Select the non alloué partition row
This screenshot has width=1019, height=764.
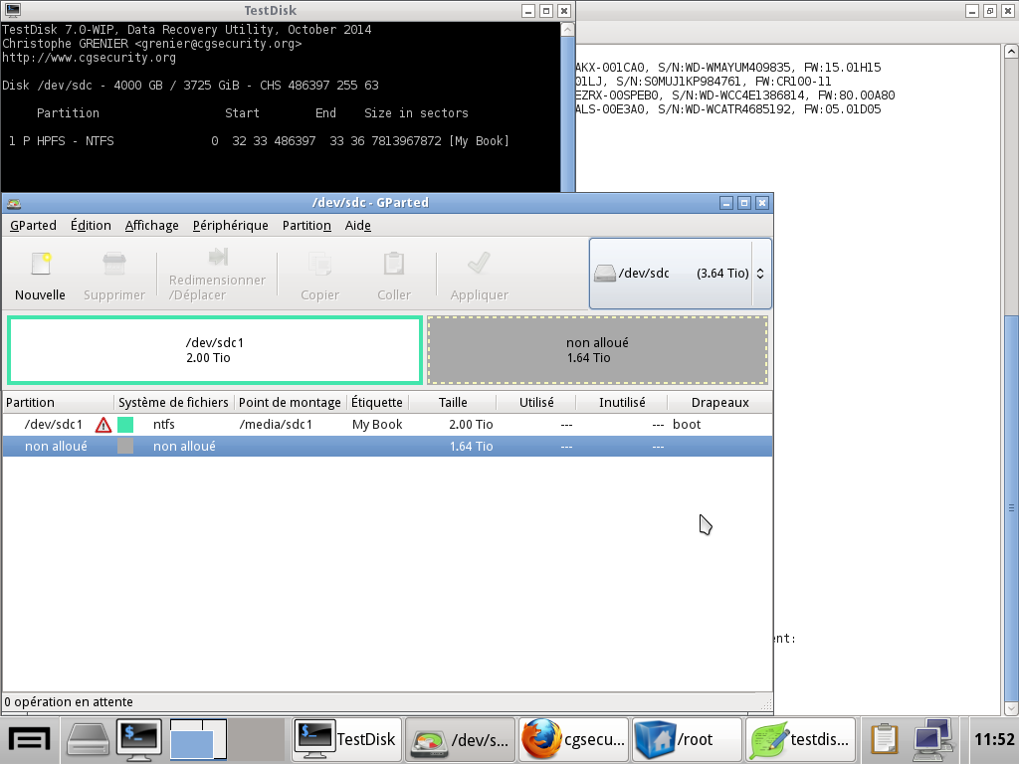click(387, 447)
